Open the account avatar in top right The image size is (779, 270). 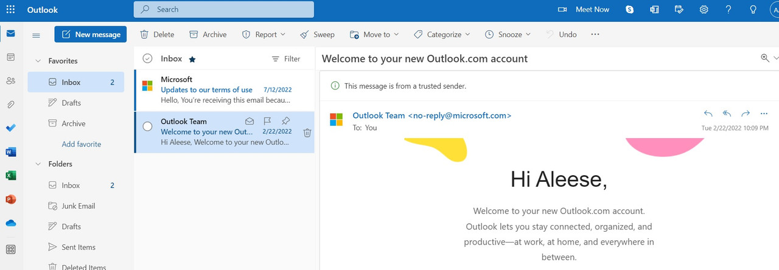tap(774, 10)
